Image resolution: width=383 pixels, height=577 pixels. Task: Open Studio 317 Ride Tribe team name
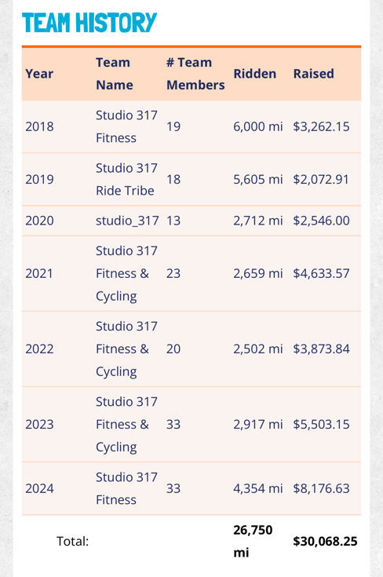pyautogui.click(x=126, y=179)
